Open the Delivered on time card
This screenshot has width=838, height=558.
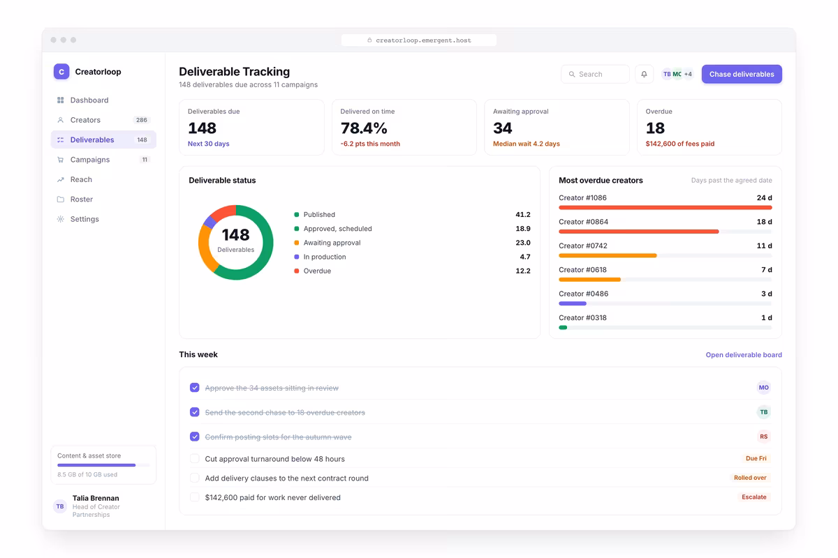point(404,127)
